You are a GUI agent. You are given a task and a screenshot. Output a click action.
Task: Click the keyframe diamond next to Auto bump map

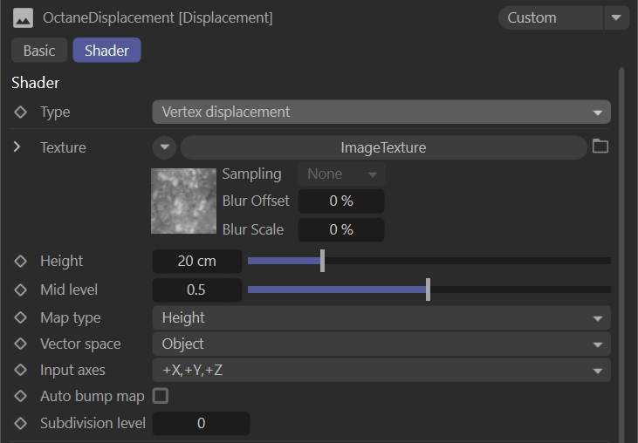coord(20,396)
